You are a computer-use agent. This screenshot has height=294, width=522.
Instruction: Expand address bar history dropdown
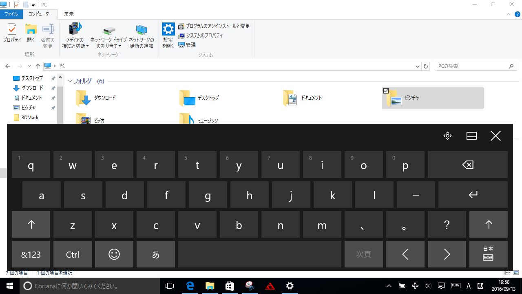tap(418, 66)
